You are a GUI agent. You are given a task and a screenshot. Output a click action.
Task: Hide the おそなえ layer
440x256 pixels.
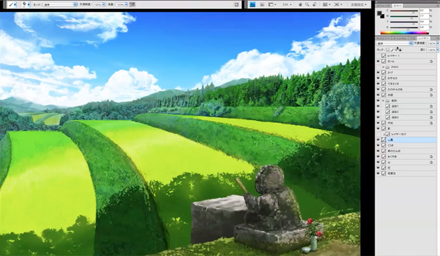(378, 78)
